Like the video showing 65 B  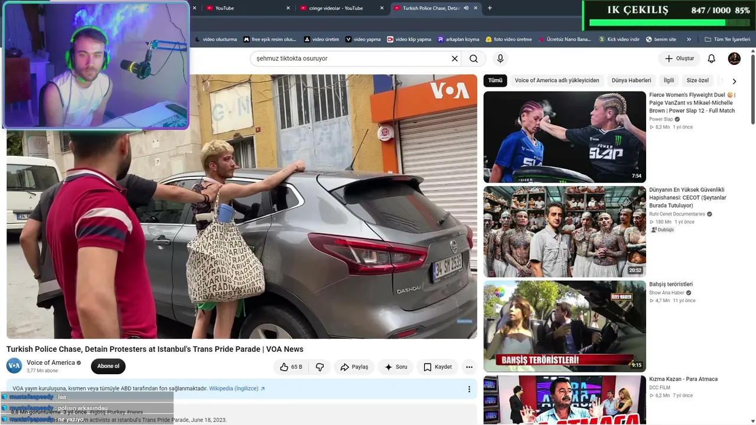tap(291, 367)
